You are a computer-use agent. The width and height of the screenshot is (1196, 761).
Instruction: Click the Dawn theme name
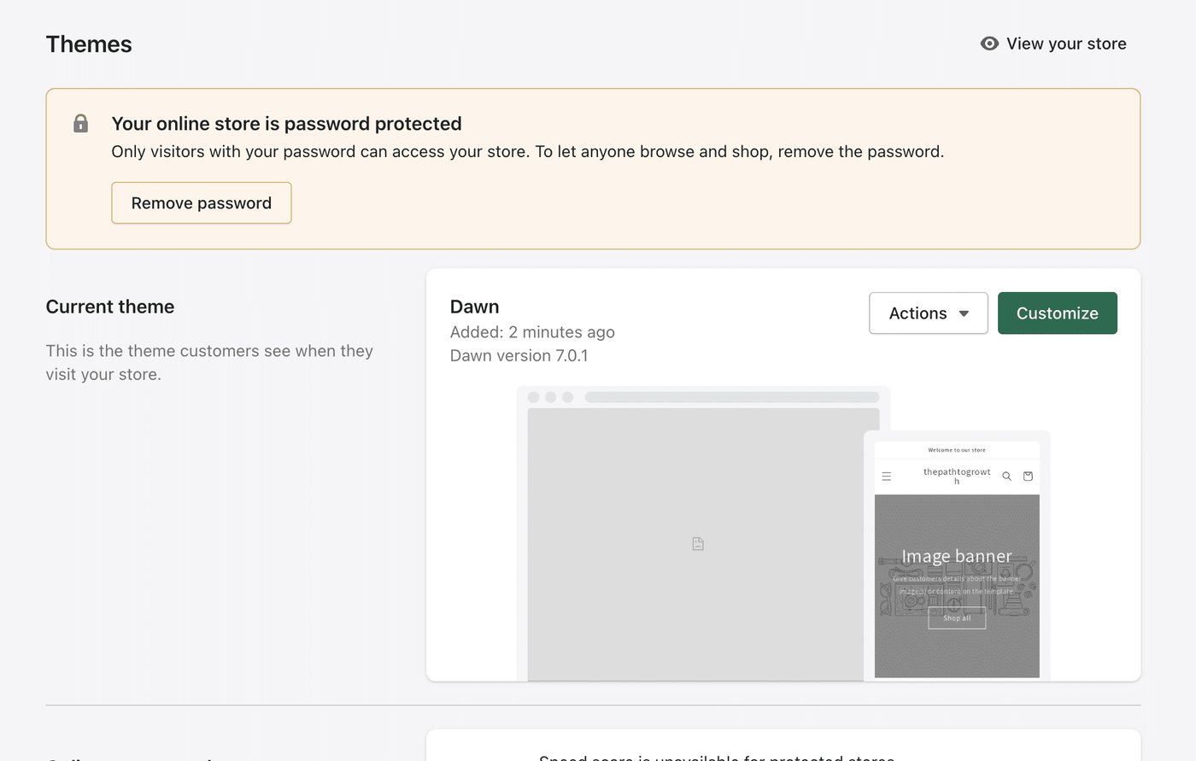pos(475,307)
